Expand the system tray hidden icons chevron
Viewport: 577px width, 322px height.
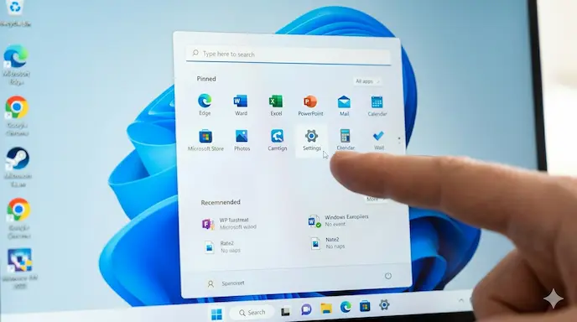pyautogui.click(x=461, y=301)
